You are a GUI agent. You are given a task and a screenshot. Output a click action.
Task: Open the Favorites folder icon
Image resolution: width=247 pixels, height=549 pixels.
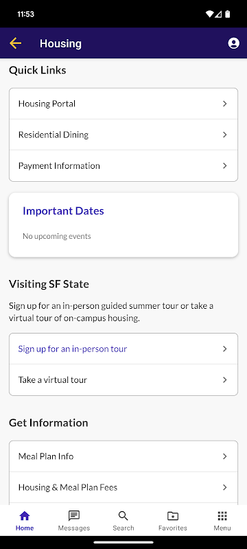tap(173, 516)
